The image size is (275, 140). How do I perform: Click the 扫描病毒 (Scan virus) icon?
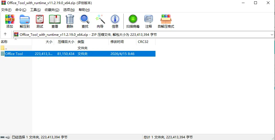point(133,19)
